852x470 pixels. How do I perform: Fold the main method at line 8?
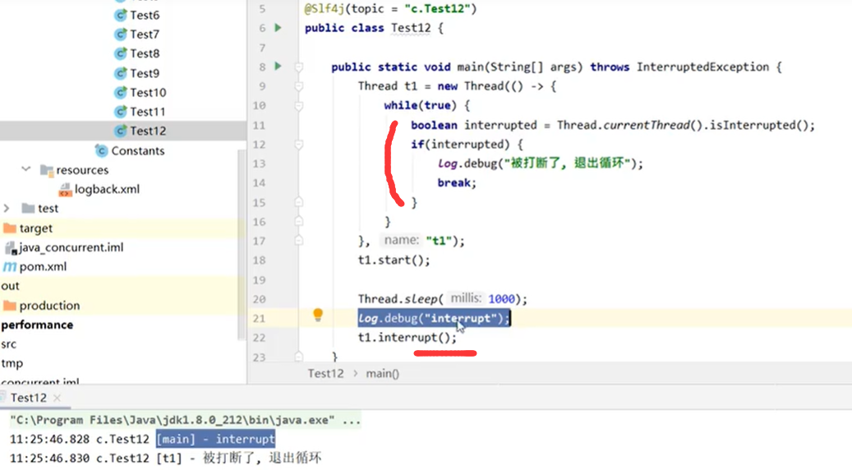pos(298,67)
